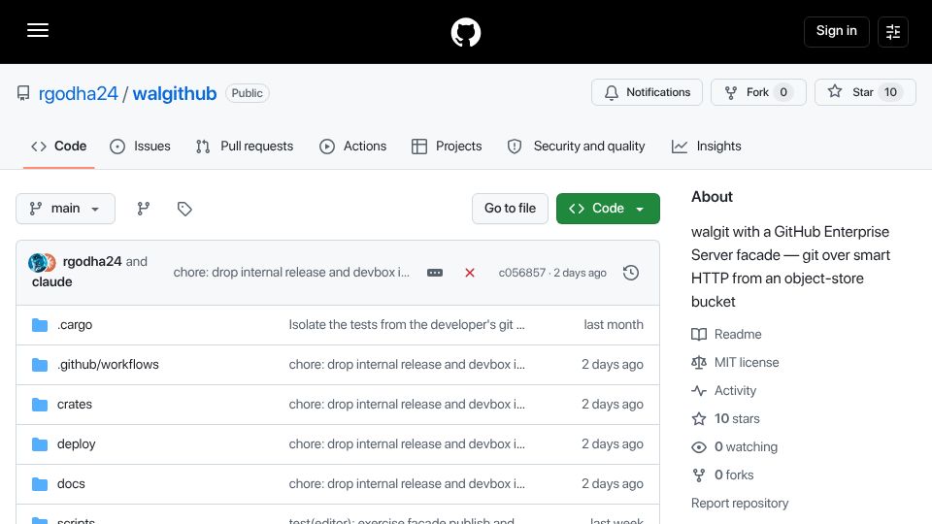Click '2 days ago' in the crates row

tap(613, 405)
